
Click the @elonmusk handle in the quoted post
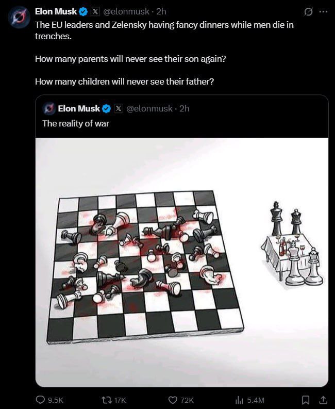[149, 108]
